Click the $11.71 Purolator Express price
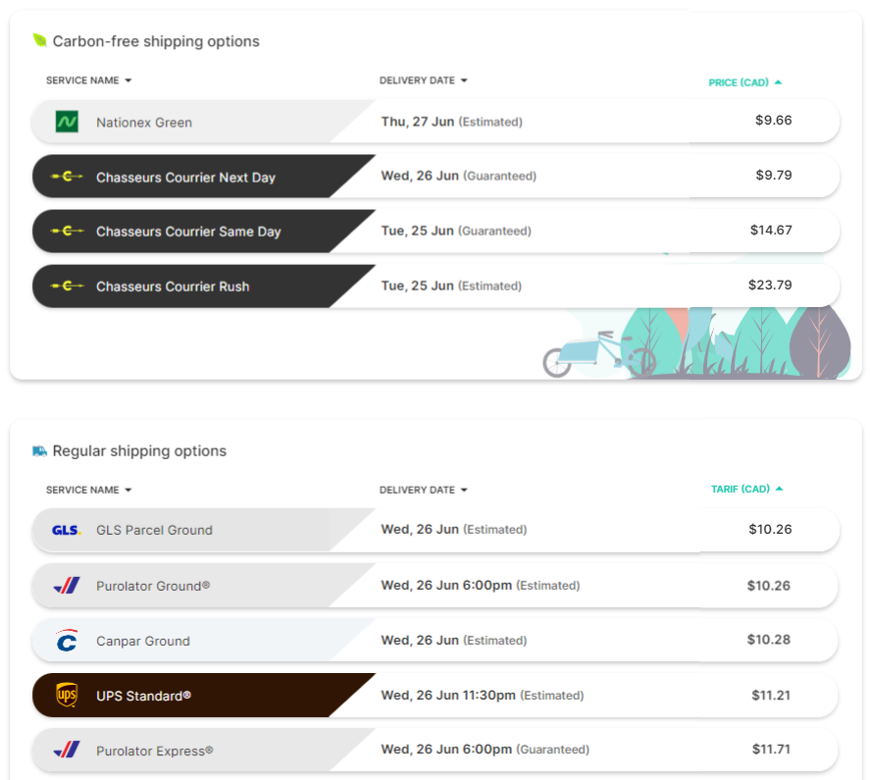 pyautogui.click(x=771, y=750)
